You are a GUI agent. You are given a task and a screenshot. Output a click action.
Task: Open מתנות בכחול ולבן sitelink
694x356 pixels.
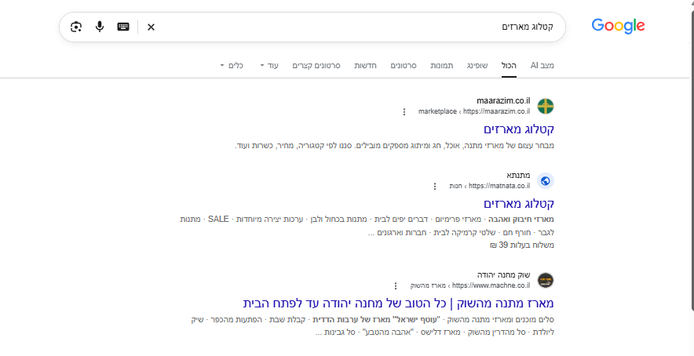pyautogui.click(x=338, y=220)
